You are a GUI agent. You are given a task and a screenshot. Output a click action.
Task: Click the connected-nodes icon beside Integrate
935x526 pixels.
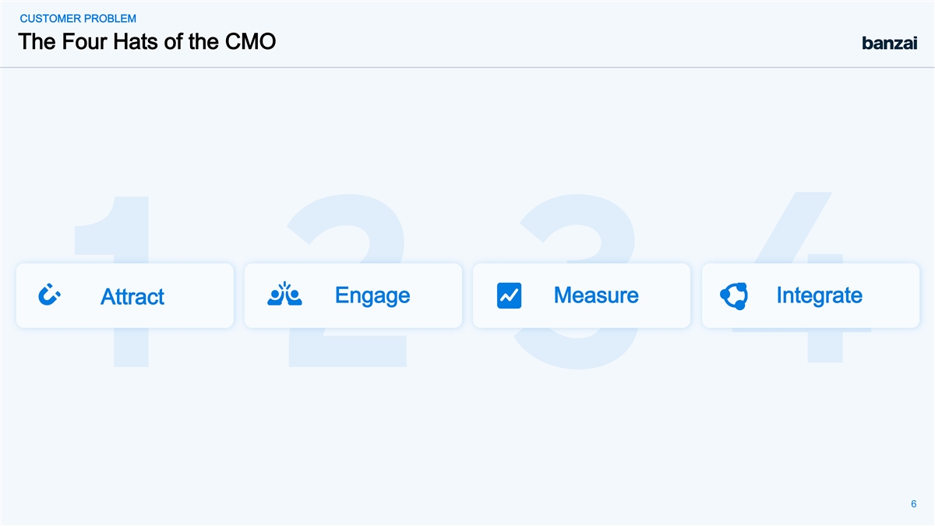click(735, 296)
